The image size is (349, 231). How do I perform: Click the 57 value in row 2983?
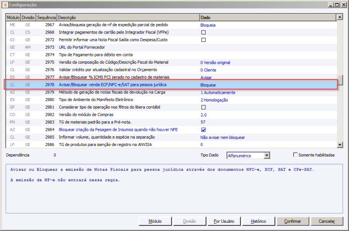[203, 122]
